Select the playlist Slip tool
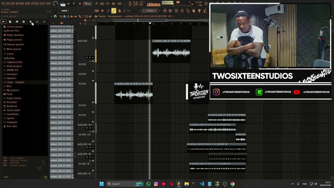 click(76, 16)
